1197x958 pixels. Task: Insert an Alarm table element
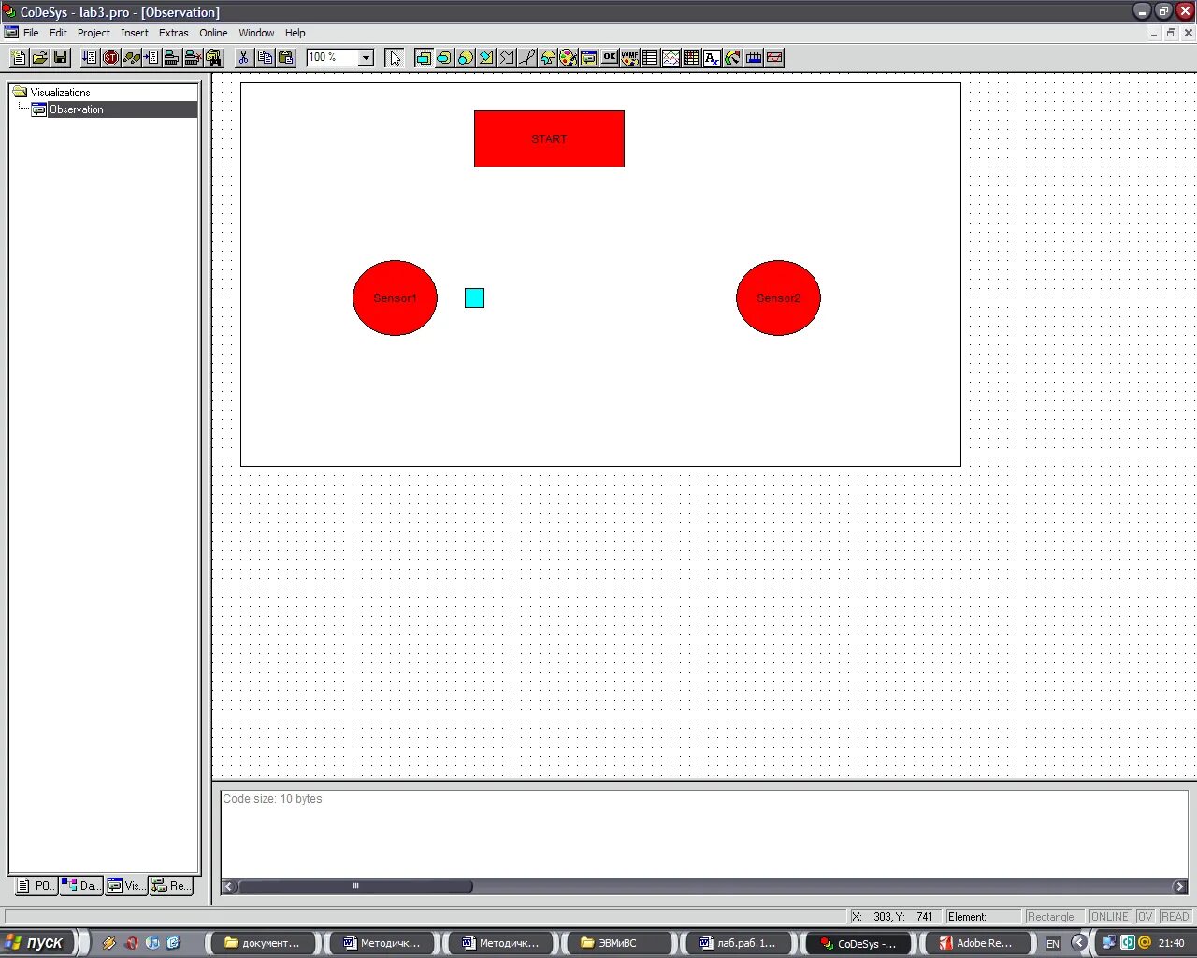(691, 58)
